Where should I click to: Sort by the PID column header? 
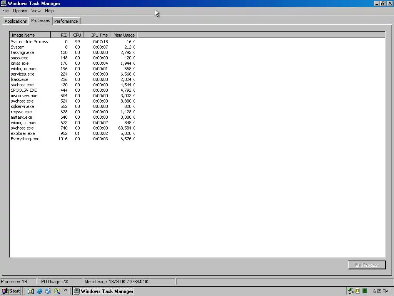60,35
